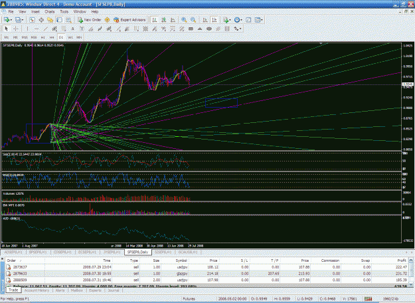Toggle the Chart Shift icon
The width and height of the screenshot is (415, 303).
click(x=214, y=20)
